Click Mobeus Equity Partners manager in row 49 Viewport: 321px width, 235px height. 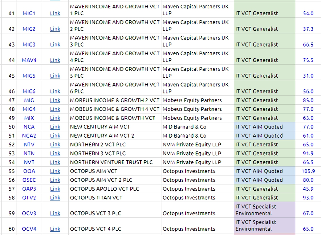[x=198, y=118]
